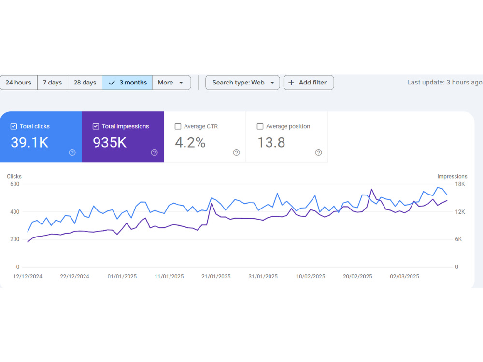The height and width of the screenshot is (362, 483).
Task: Open help icon on Average position card
Action: 318,153
